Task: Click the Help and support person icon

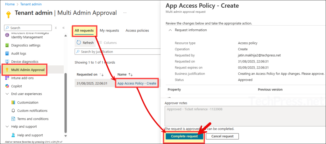Action: tap(13, 135)
